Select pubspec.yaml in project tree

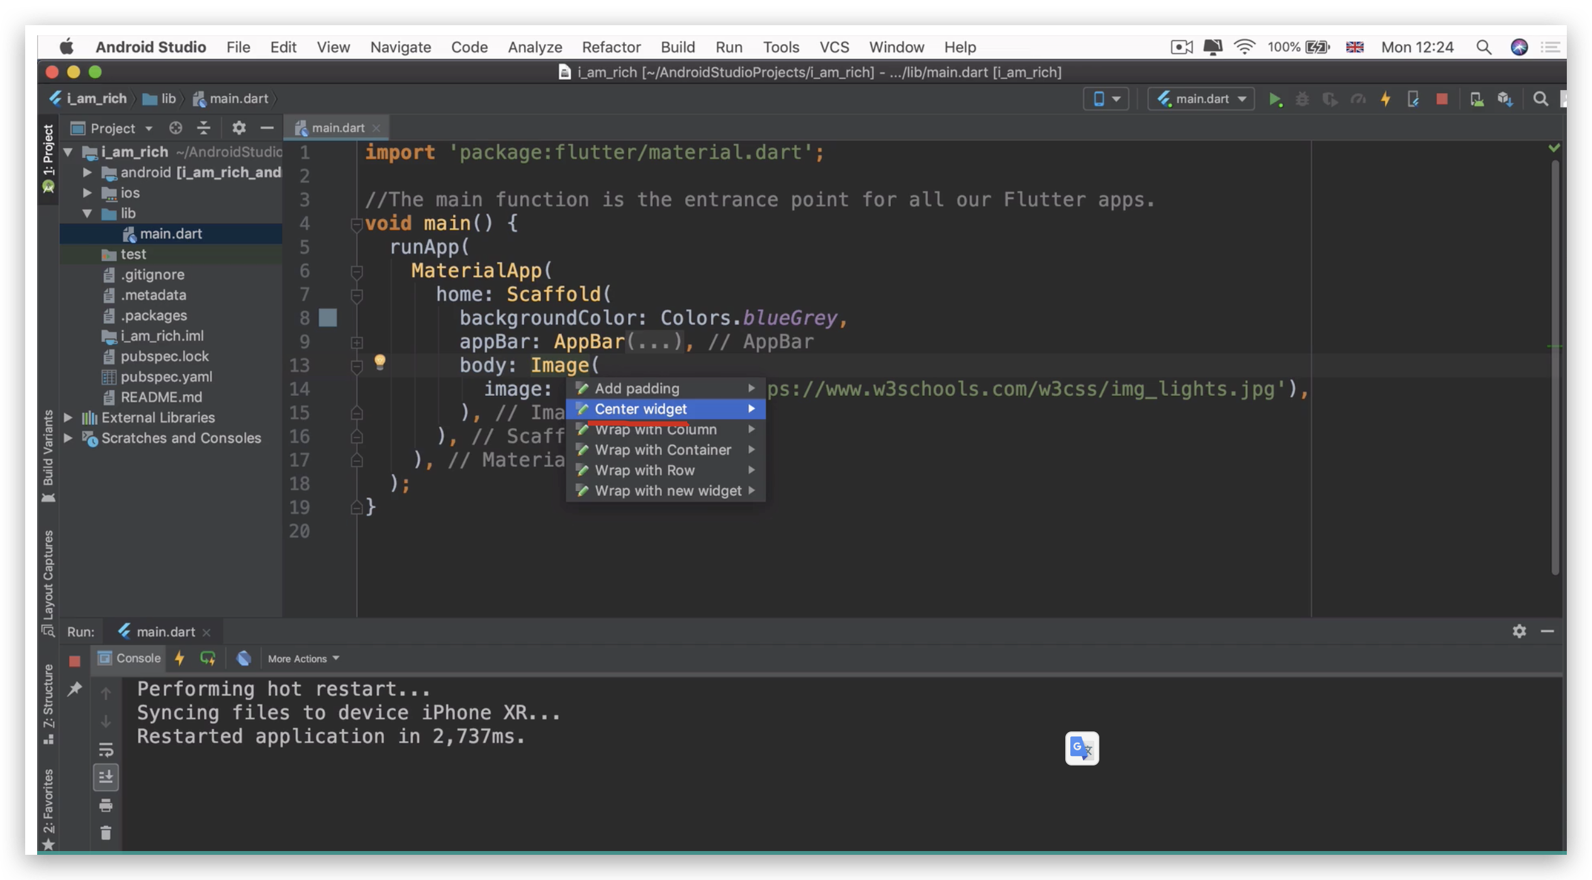pos(166,376)
